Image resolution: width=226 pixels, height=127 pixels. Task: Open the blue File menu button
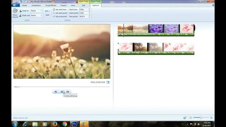pos(16,5)
